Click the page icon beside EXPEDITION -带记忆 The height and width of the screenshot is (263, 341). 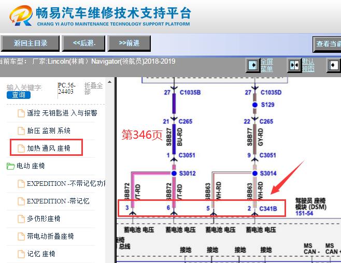tap(21, 201)
